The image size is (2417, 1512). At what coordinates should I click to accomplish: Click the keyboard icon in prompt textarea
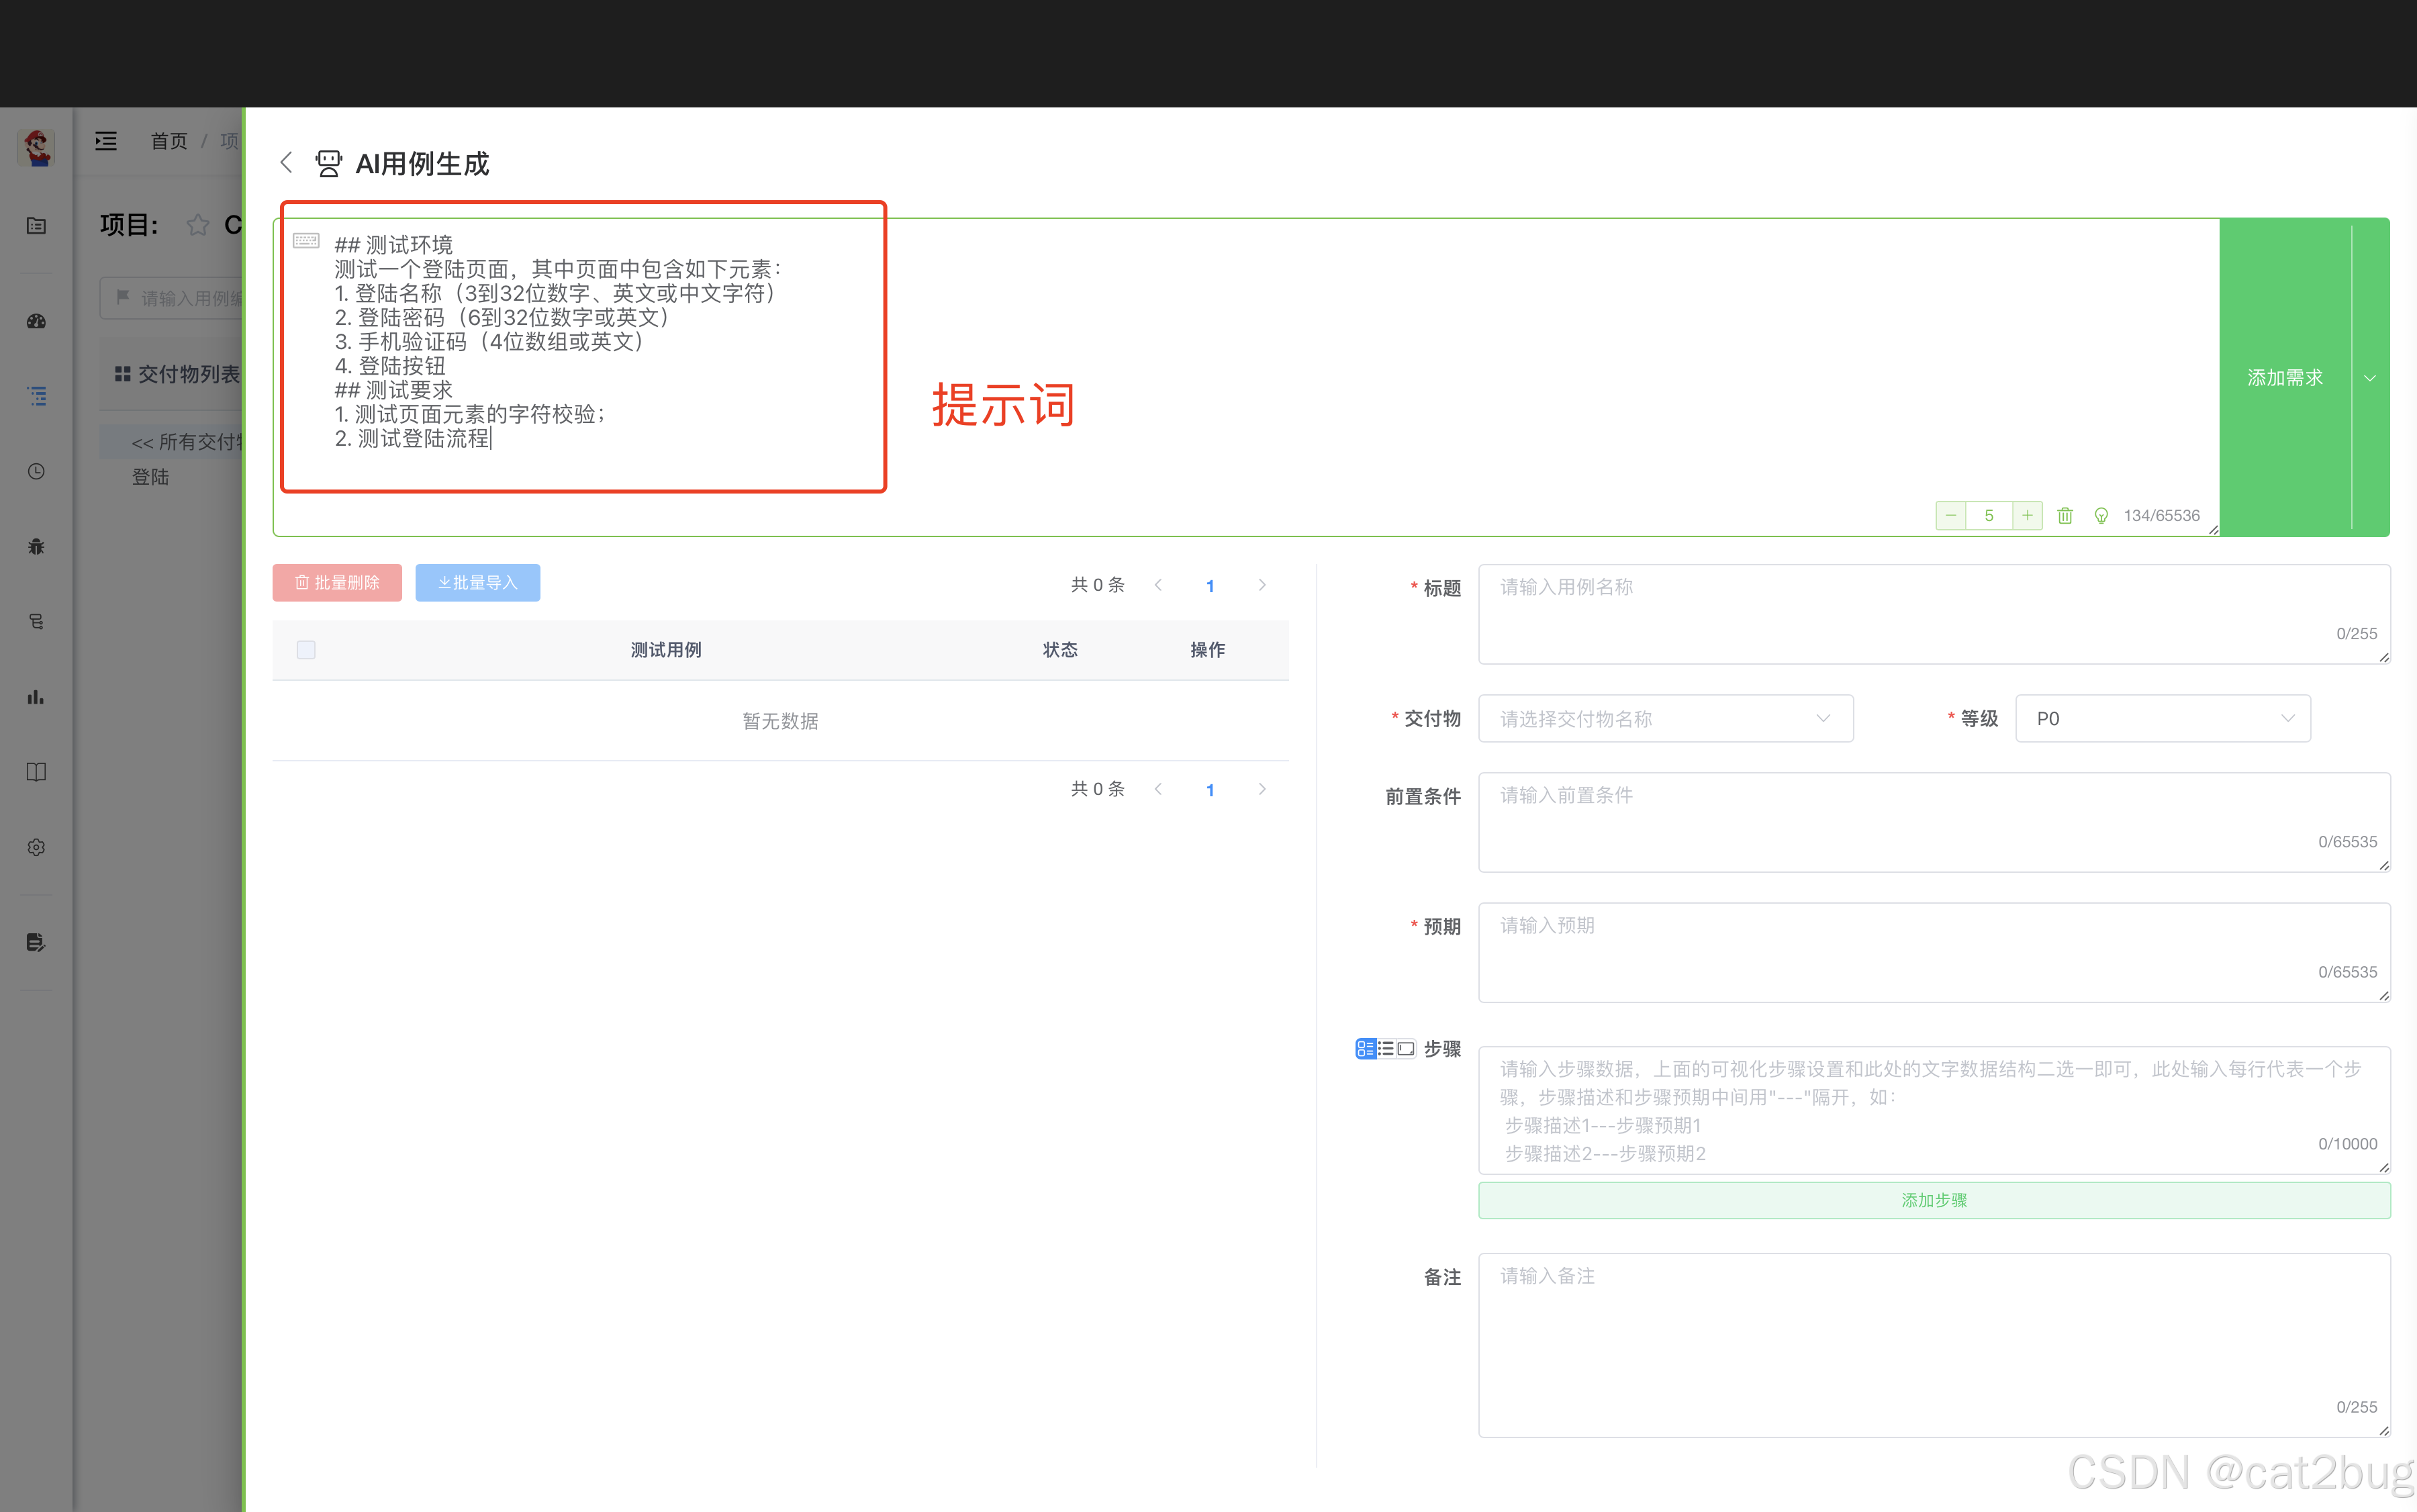306,241
